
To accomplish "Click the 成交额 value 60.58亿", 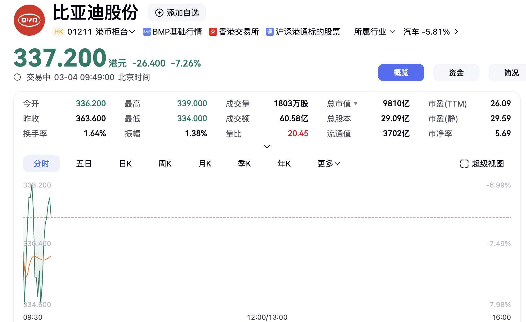I will coord(294,118).
